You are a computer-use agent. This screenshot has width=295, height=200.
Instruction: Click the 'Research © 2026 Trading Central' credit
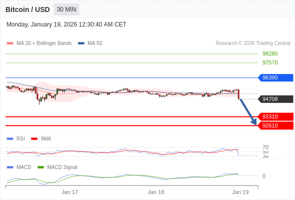point(253,43)
